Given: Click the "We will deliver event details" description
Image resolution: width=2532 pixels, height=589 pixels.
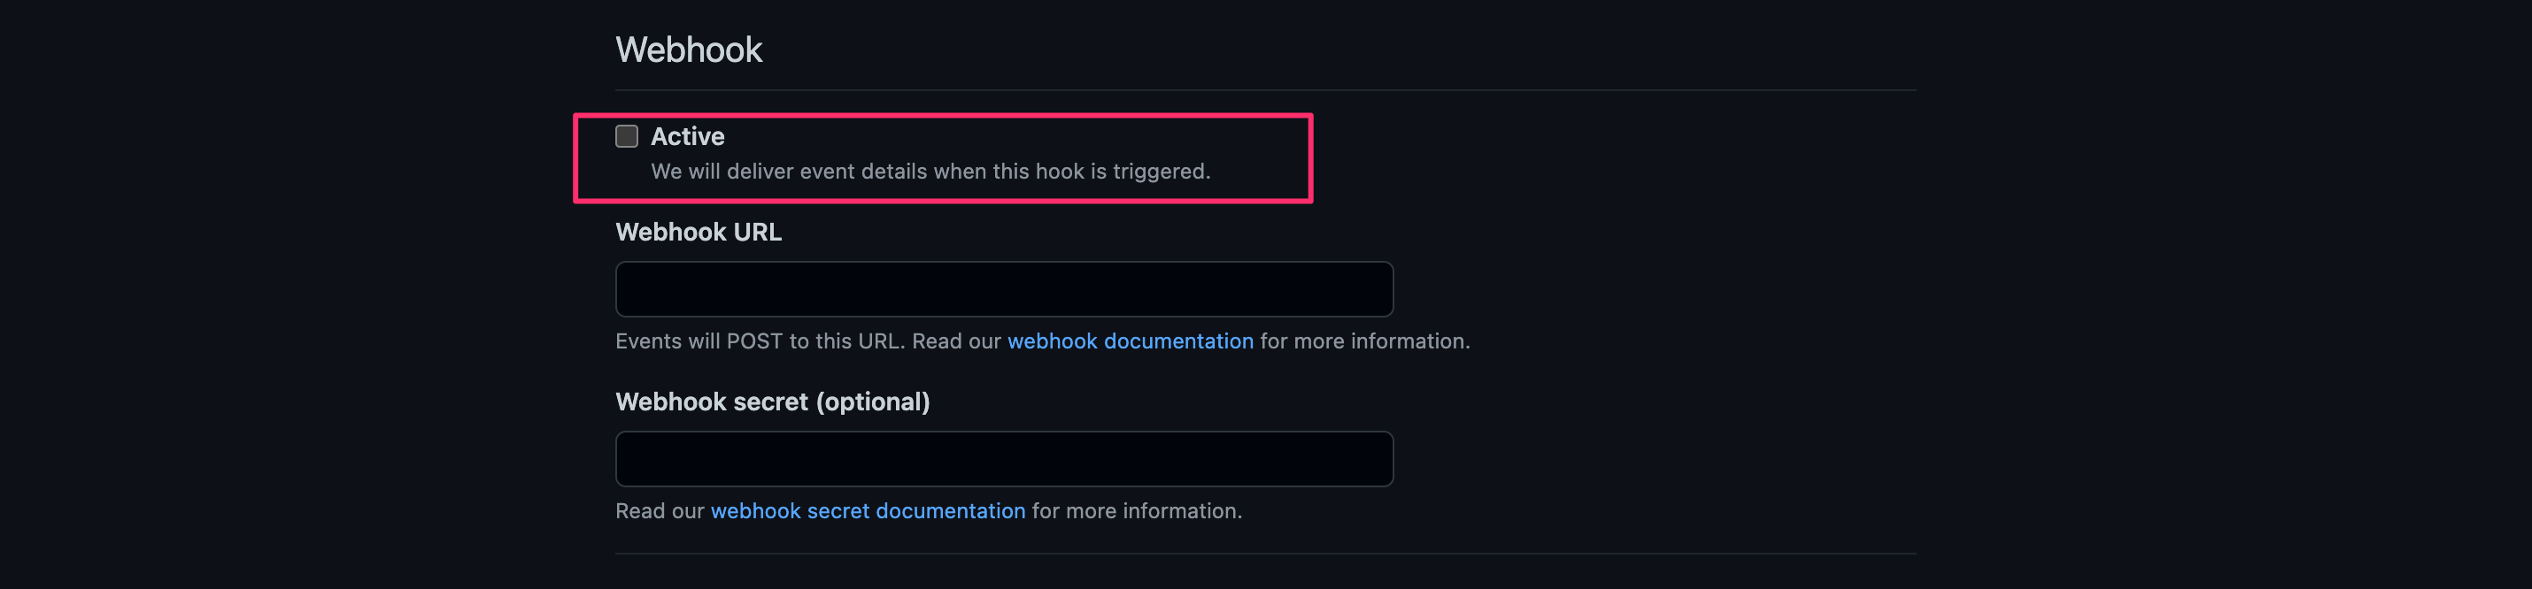Looking at the screenshot, I should [930, 171].
